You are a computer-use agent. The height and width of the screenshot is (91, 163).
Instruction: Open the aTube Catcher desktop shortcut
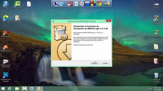click(x=6, y=34)
